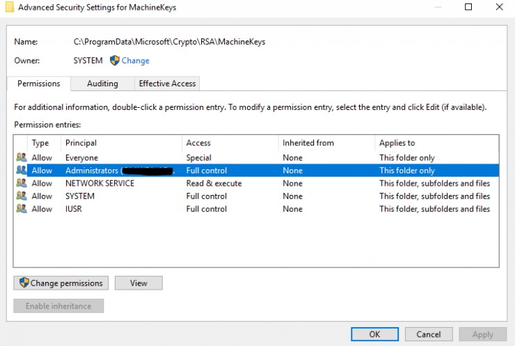
Task: Sort by the Type column header
Action: tap(44, 143)
